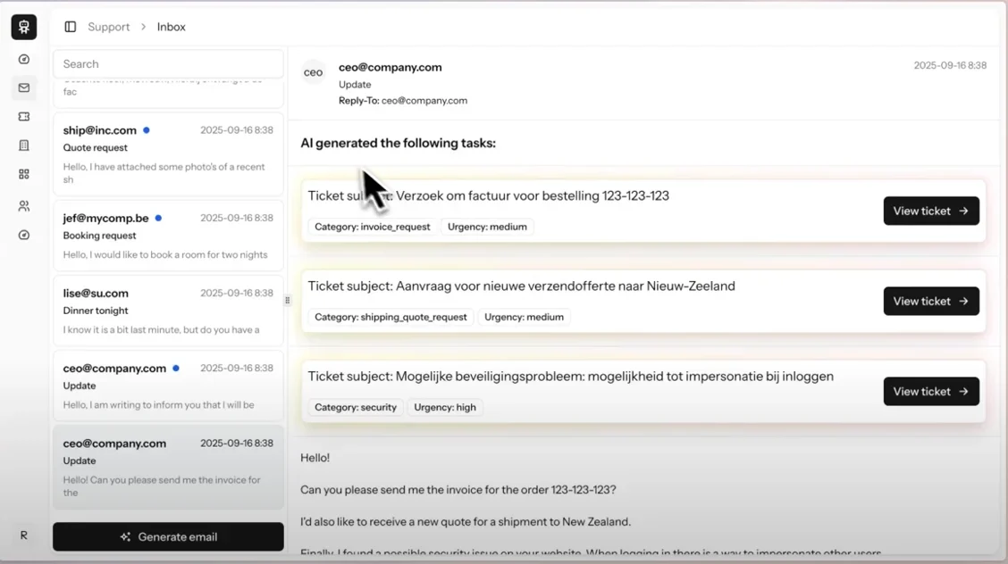
Task: Select the mail inbox icon in sidebar
Action: (x=24, y=88)
